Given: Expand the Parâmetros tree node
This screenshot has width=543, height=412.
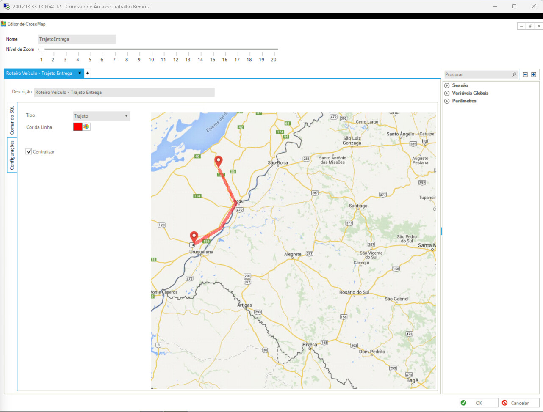Looking at the screenshot, I should tap(447, 101).
